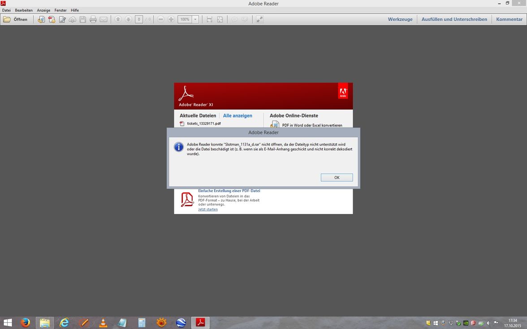Launch VLC media player from taskbar
Screen dimensions: 527x329
103,322
